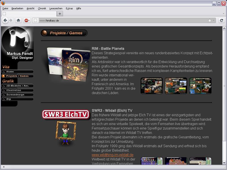Click the forward navigation arrow

[11, 20]
